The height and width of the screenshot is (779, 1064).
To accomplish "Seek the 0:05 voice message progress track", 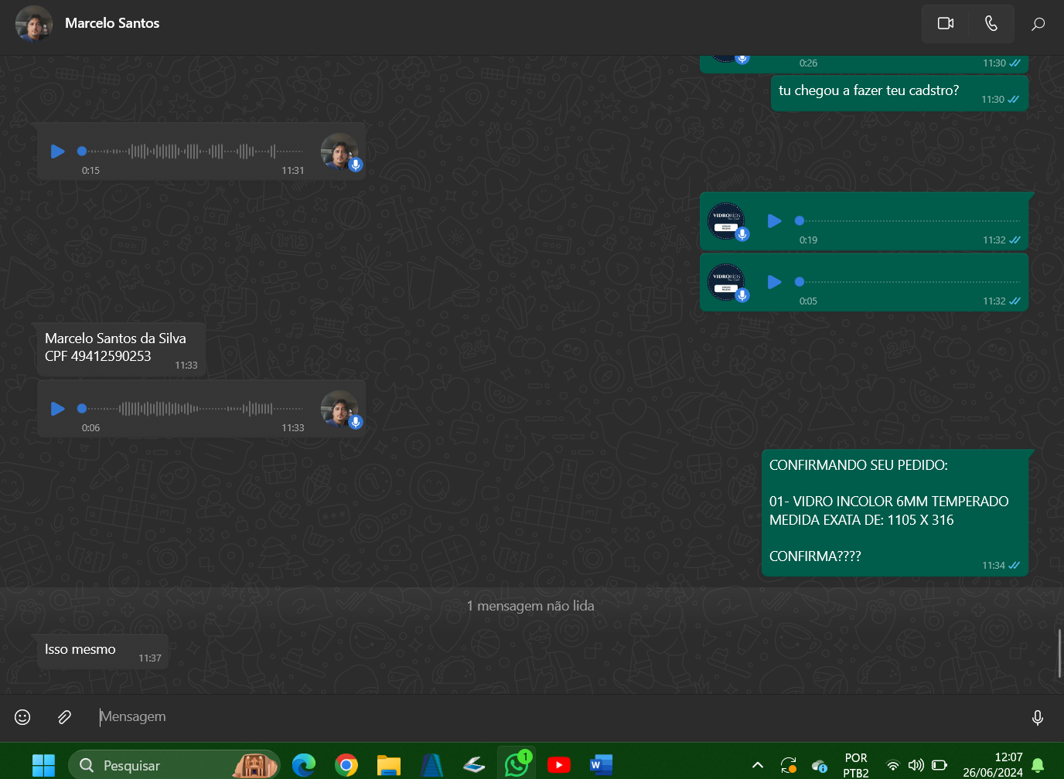I will tap(909, 282).
